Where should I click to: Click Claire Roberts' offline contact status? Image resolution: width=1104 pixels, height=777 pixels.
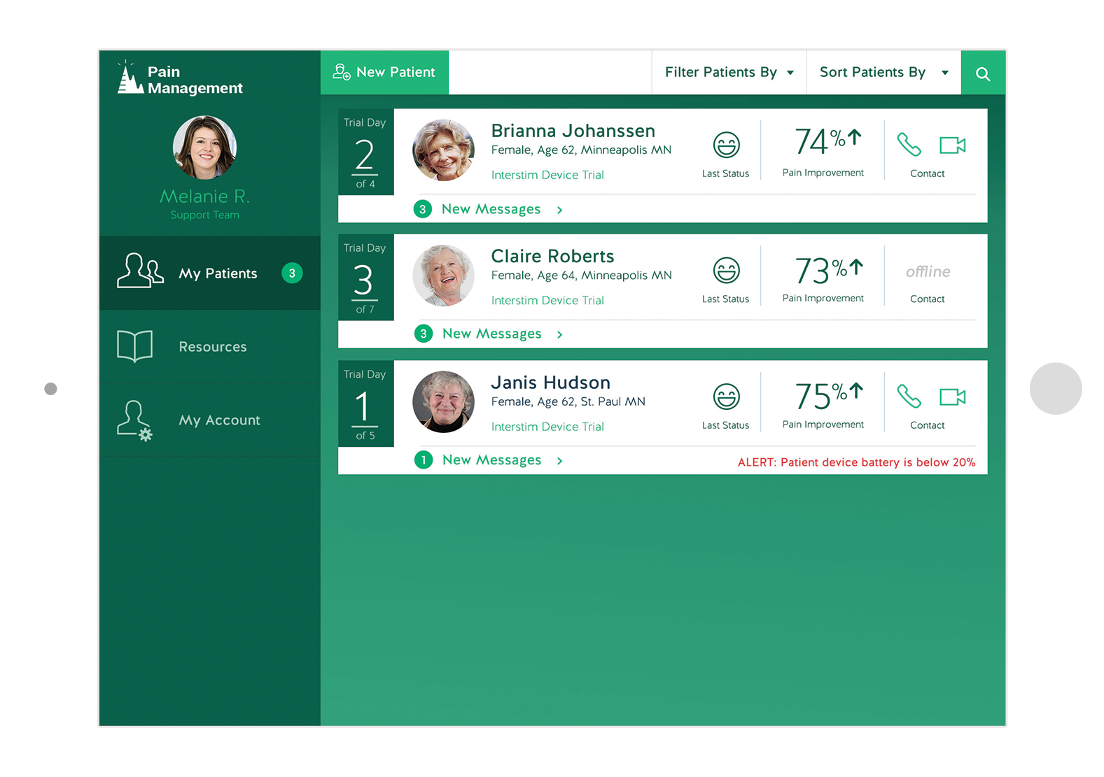pos(928,271)
